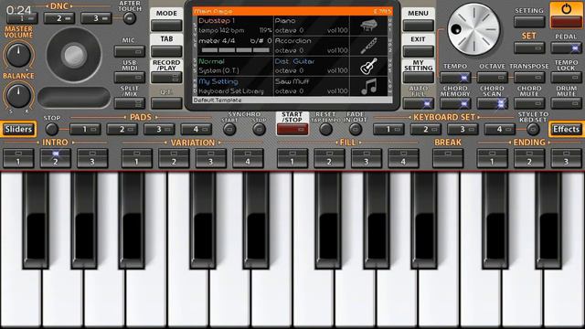Trigger Pad 1
The image size is (585, 329).
[x=85, y=130]
